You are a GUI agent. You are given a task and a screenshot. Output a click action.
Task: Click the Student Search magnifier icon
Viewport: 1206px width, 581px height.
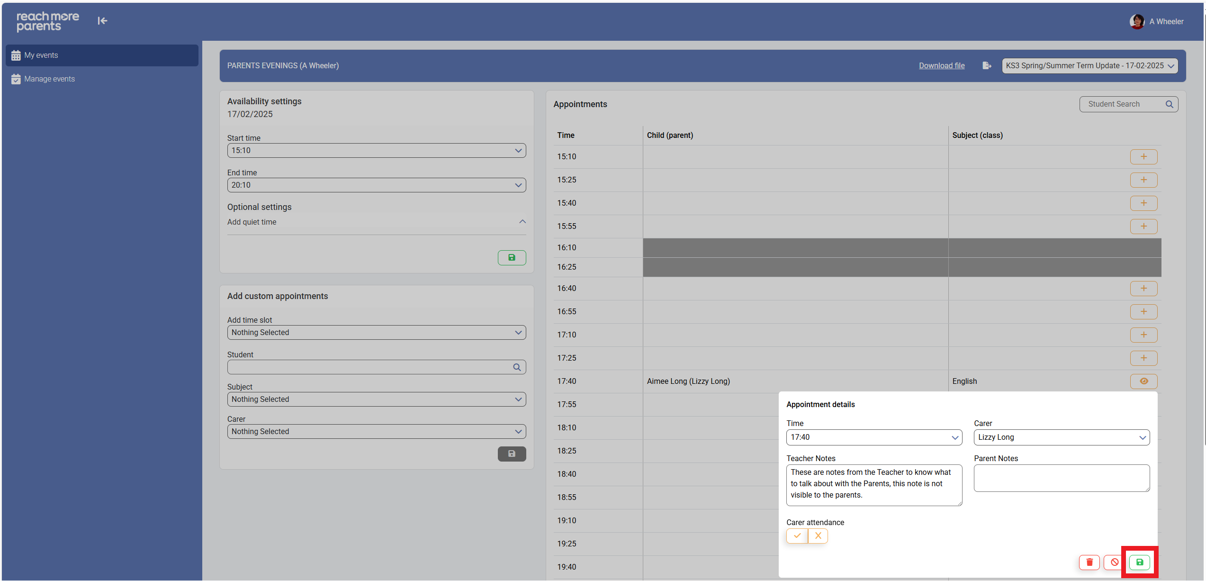pos(1169,104)
